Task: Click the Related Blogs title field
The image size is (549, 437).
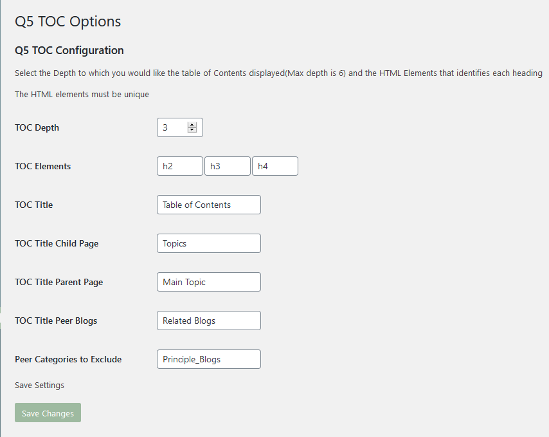Action: [x=209, y=321]
